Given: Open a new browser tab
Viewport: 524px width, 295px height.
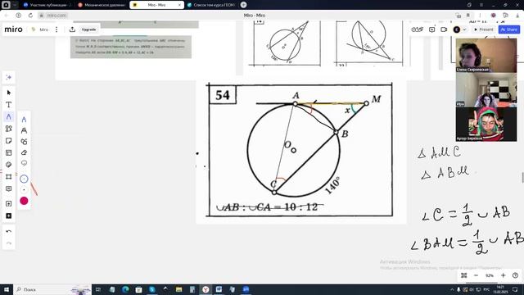Looking at the screenshot, I should pyautogui.click(x=244, y=5).
